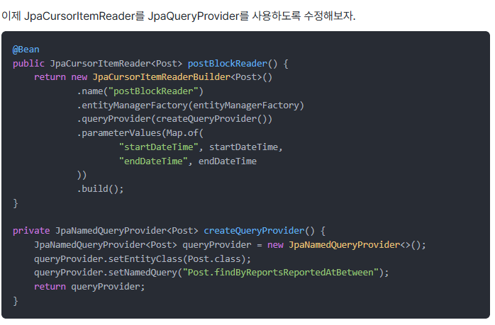Click the @Bean annotation in the code
495x325 pixels.
tap(26, 50)
